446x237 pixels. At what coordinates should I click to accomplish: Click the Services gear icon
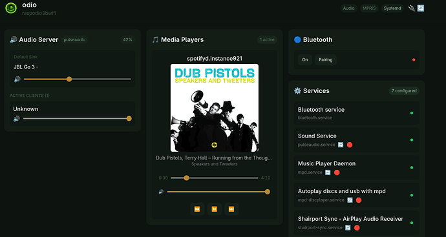point(297,90)
